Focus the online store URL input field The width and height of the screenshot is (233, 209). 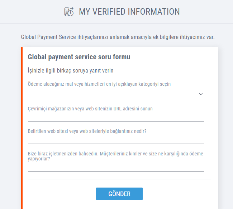pos(116,118)
